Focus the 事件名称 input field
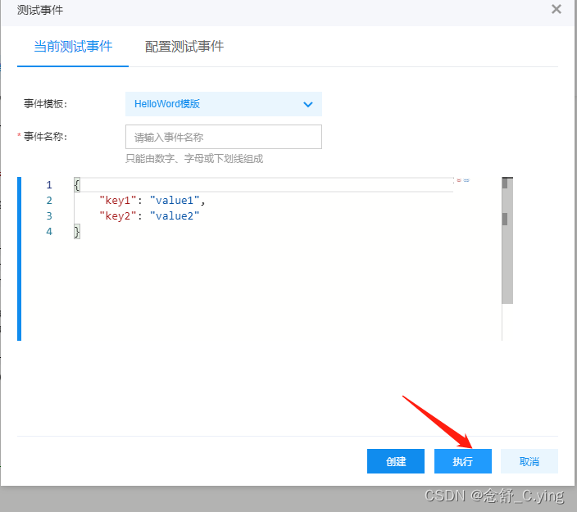 pos(224,137)
